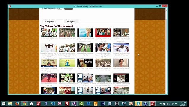189x107 pixels.
Task: Open the pink key taskbar icon
Action: [60, 104]
